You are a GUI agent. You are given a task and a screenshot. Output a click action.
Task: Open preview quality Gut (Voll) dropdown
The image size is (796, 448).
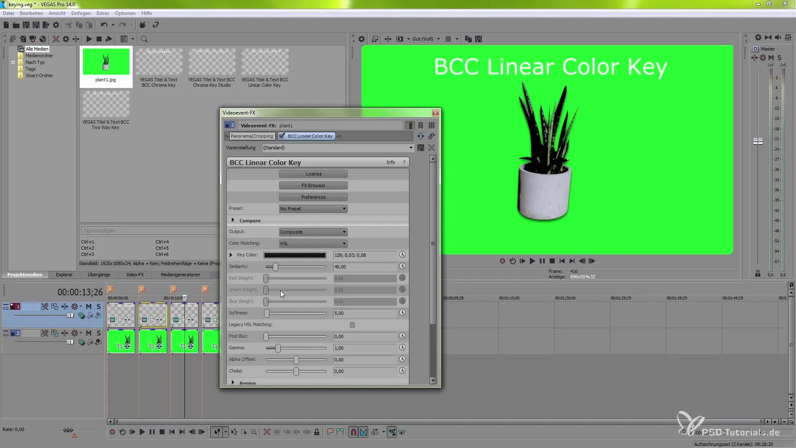pyautogui.click(x=426, y=39)
